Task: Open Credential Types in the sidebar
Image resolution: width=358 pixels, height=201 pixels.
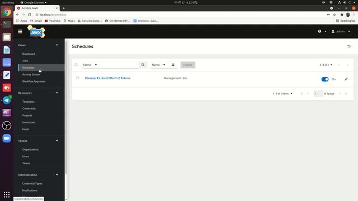Action: tap(32, 184)
